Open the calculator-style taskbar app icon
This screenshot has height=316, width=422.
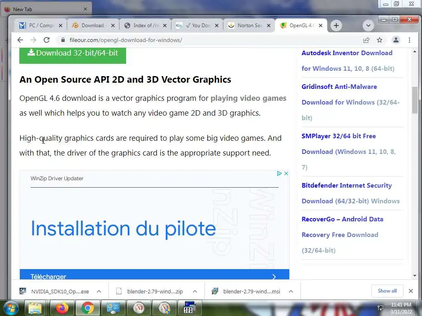pyautogui.click(x=190, y=308)
